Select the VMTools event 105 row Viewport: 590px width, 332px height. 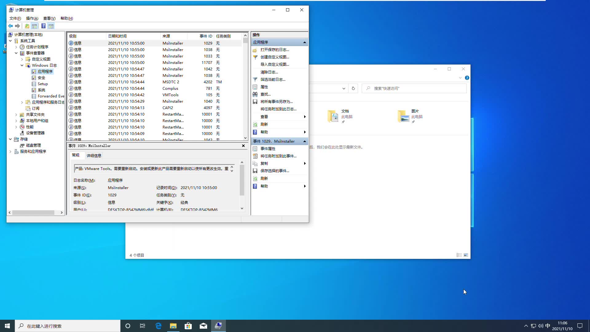point(155,95)
